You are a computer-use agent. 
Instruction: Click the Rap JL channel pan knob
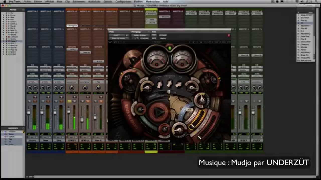98,88
